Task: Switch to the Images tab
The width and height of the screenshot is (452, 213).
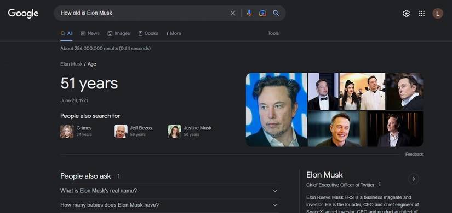Action: (119, 33)
